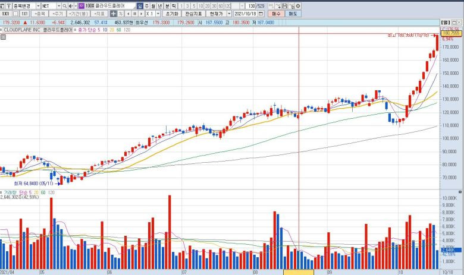Click the bar count field showing 130
This screenshot has height=275, width=464.
tap(250, 6)
